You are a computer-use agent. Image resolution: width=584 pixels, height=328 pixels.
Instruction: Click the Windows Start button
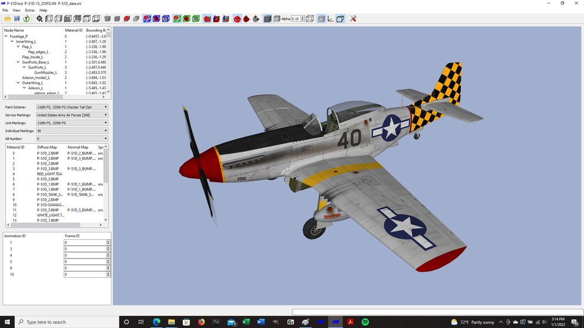(x=7, y=322)
